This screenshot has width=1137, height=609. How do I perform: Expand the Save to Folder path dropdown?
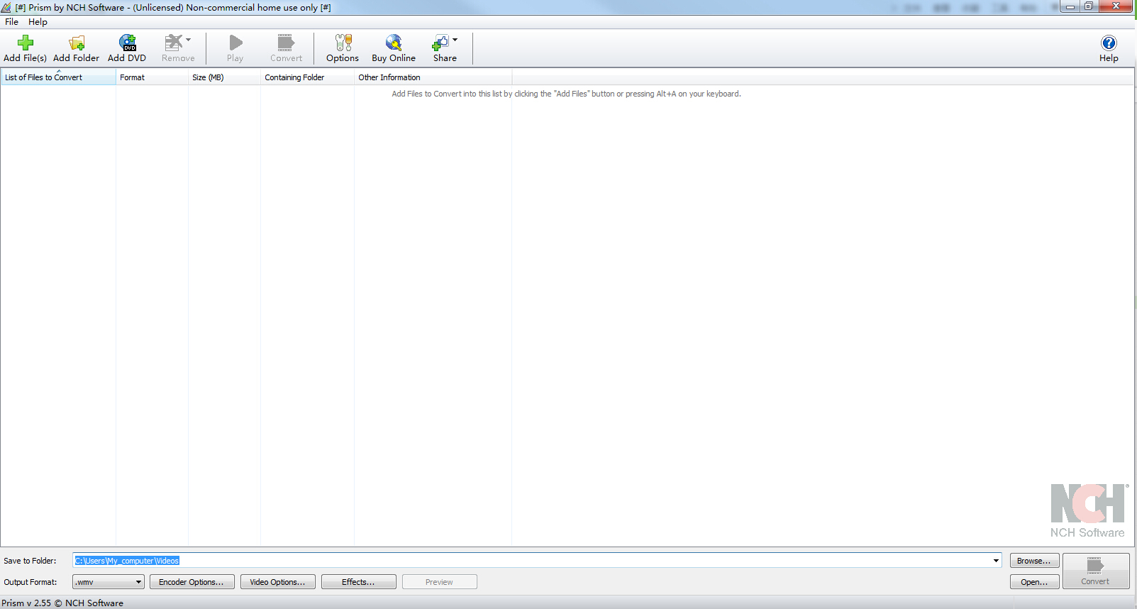click(996, 561)
